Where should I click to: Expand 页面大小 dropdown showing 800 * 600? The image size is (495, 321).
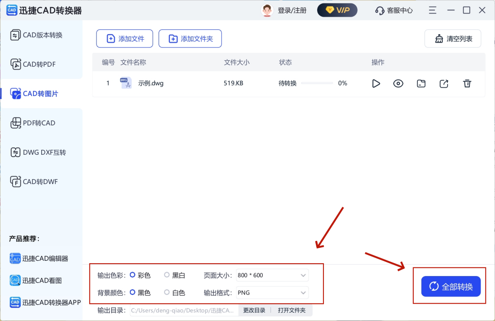click(272, 275)
